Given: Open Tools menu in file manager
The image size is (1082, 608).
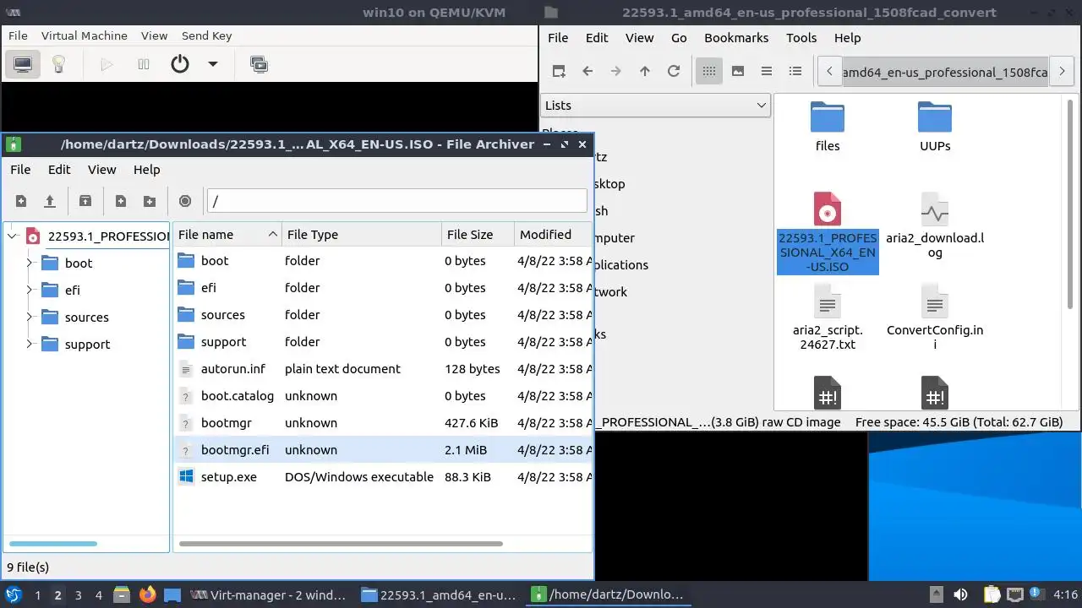Looking at the screenshot, I should (801, 37).
